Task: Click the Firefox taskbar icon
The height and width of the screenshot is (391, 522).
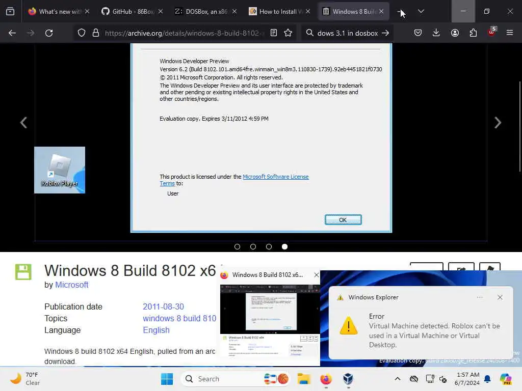Action: pyautogui.click(x=326, y=379)
